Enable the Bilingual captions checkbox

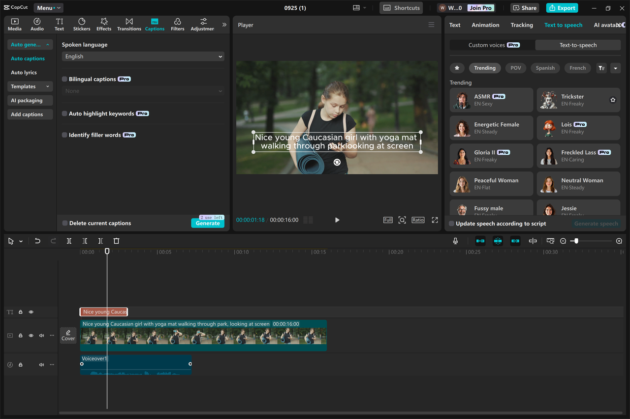pyautogui.click(x=64, y=79)
